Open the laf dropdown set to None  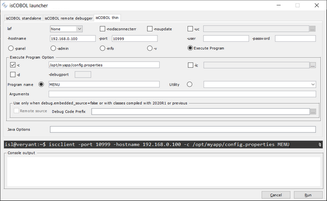(x=66, y=29)
